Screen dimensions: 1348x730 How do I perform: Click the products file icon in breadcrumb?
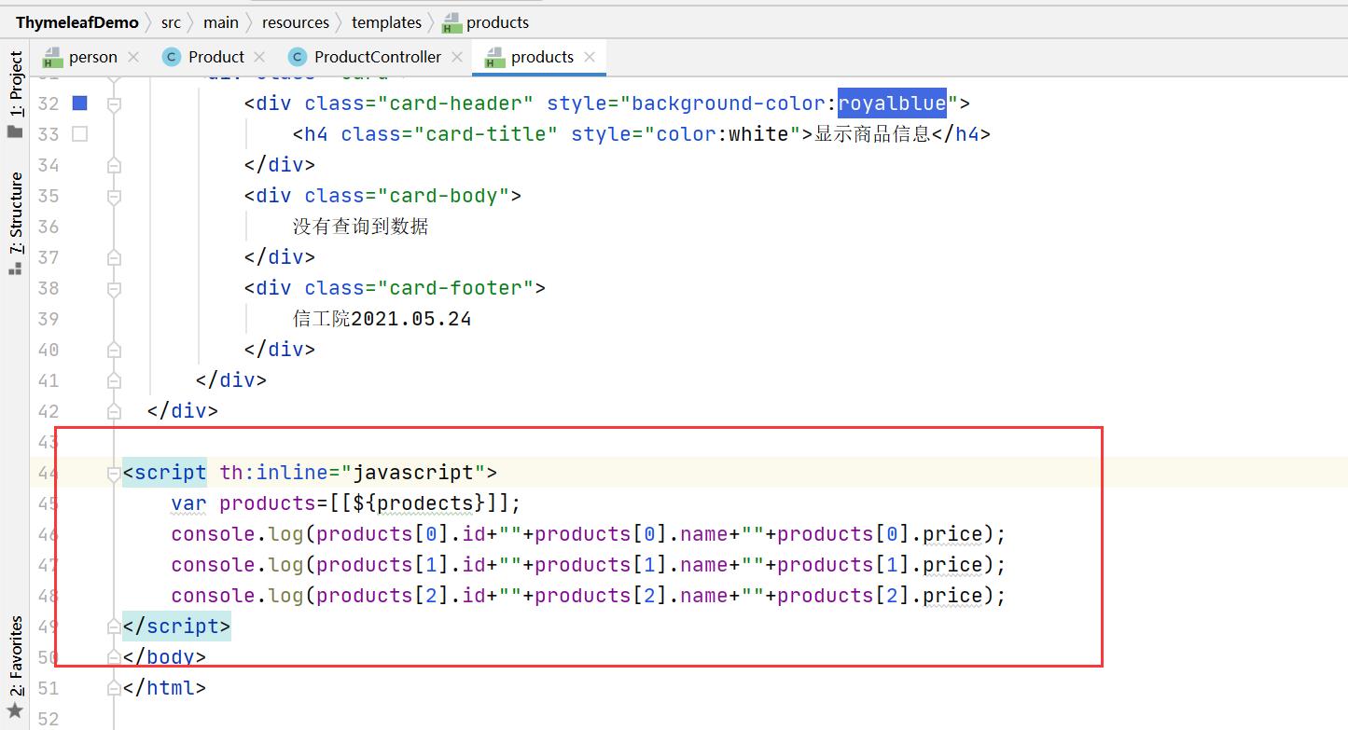(452, 22)
